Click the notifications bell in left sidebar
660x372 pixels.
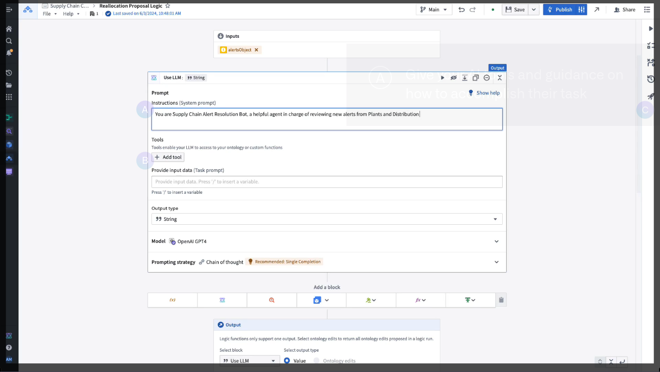click(x=9, y=53)
